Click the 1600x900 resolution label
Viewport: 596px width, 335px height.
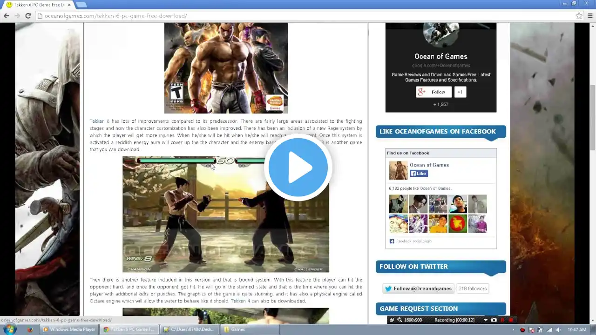pos(413,320)
